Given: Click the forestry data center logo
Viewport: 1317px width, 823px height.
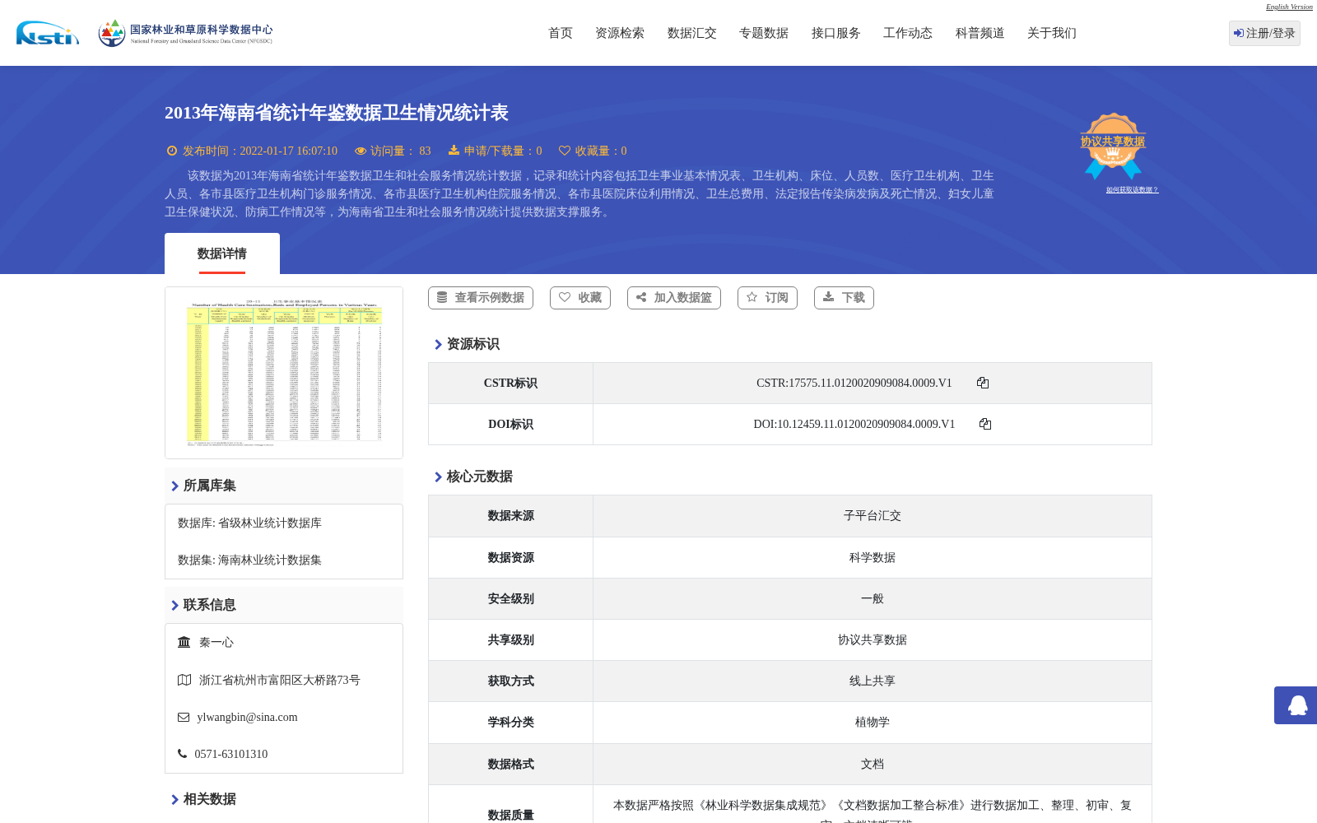Looking at the screenshot, I should click(x=185, y=33).
